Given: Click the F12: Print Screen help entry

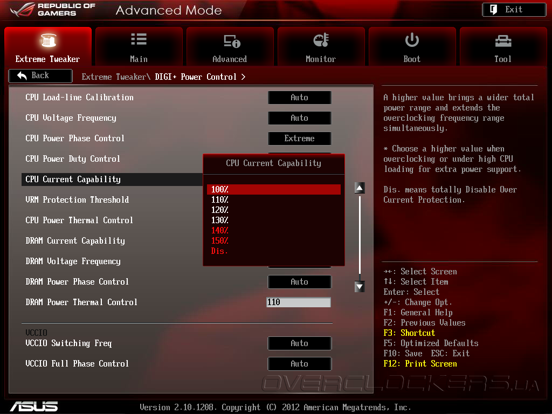Looking at the screenshot, I should click(420, 364).
